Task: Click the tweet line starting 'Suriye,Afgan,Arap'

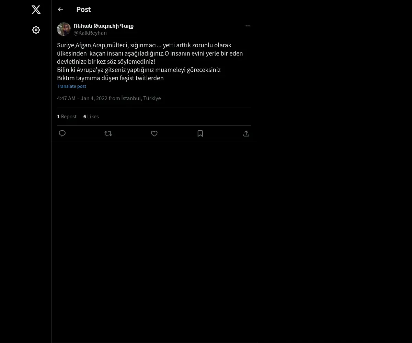Action: point(144,45)
